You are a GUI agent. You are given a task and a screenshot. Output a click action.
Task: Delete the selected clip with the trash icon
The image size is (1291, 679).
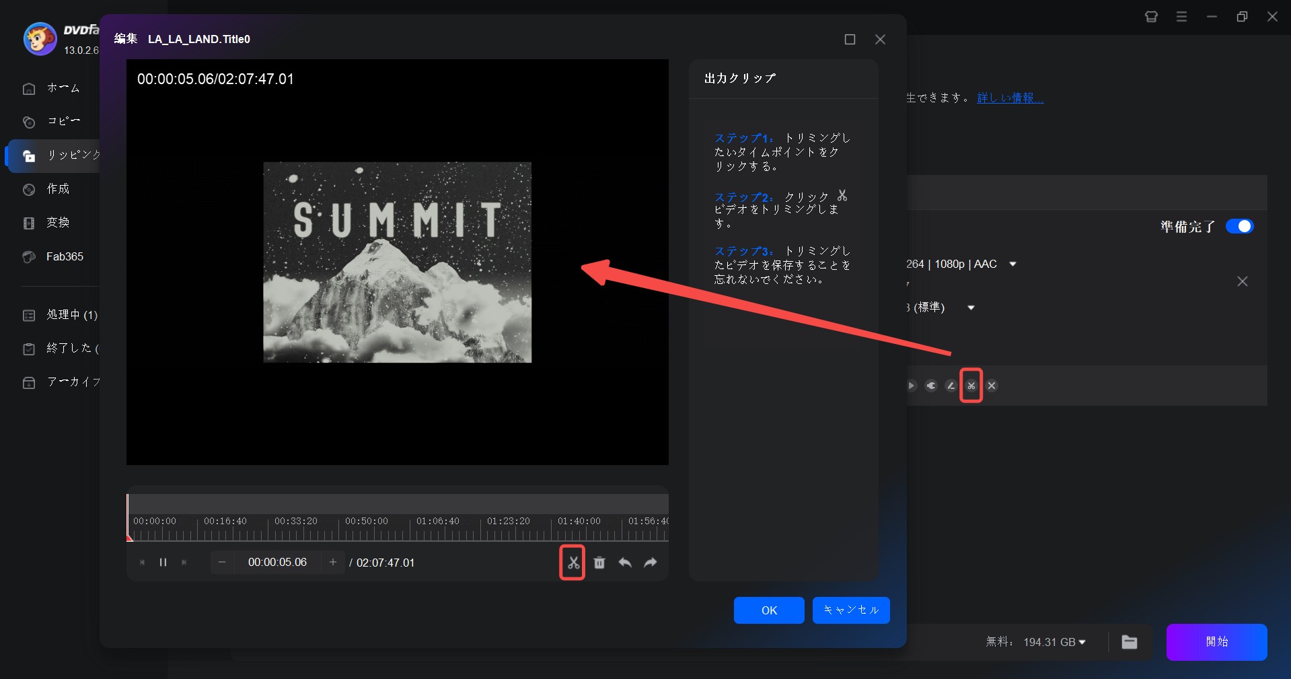[x=599, y=563]
